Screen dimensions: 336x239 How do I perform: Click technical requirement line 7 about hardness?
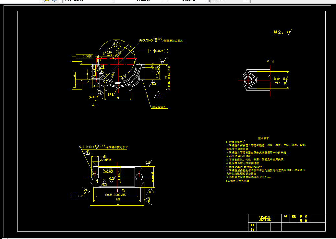click(x=244, y=167)
